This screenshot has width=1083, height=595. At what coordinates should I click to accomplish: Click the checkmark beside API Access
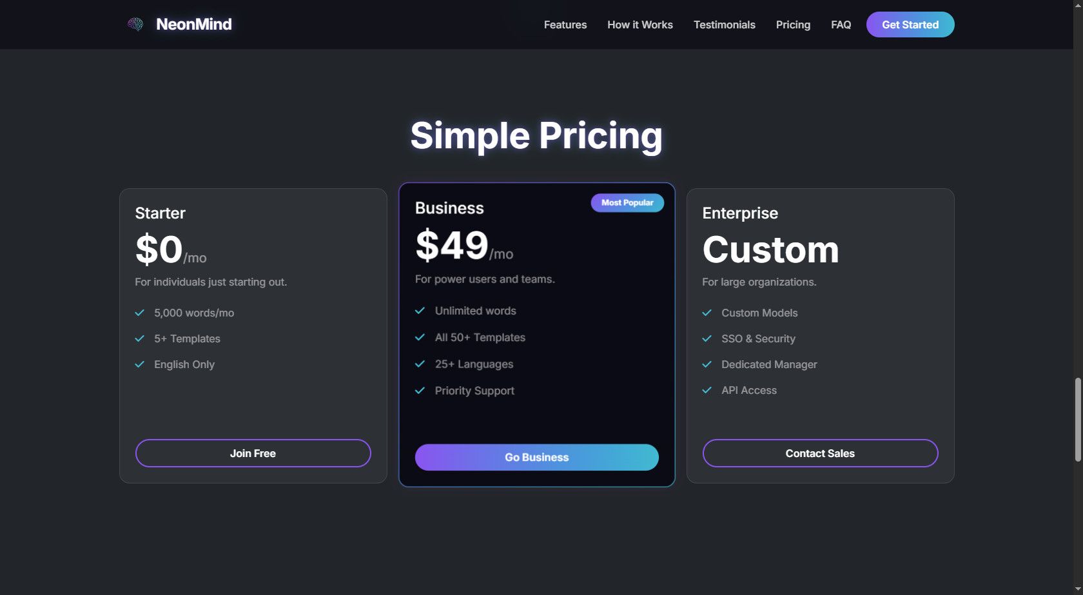coord(707,390)
